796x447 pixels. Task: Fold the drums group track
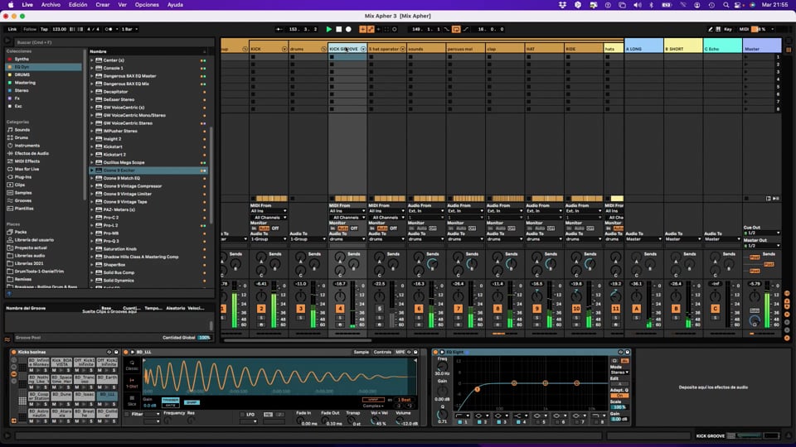click(x=323, y=49)
